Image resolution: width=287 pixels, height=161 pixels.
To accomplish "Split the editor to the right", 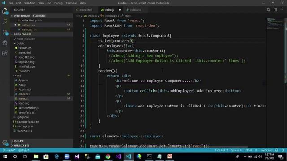I will pyautogui.click(x=275, y=10).
